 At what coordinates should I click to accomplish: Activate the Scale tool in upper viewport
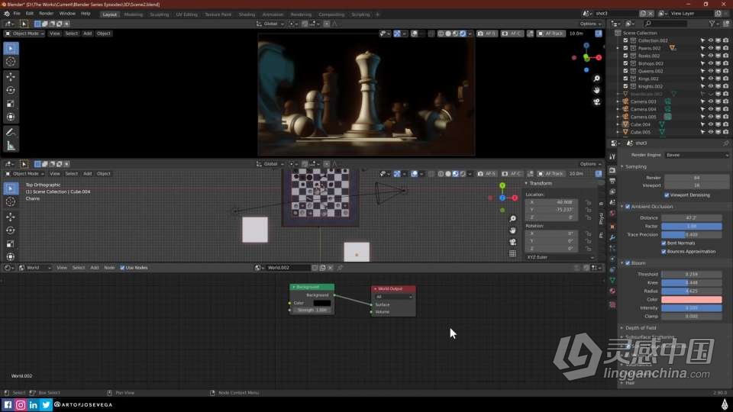[11, 104]
